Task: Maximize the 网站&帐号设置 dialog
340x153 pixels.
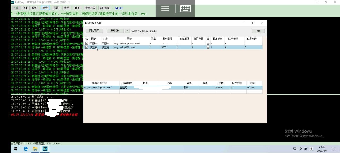Action: click(x=253, y=23)
